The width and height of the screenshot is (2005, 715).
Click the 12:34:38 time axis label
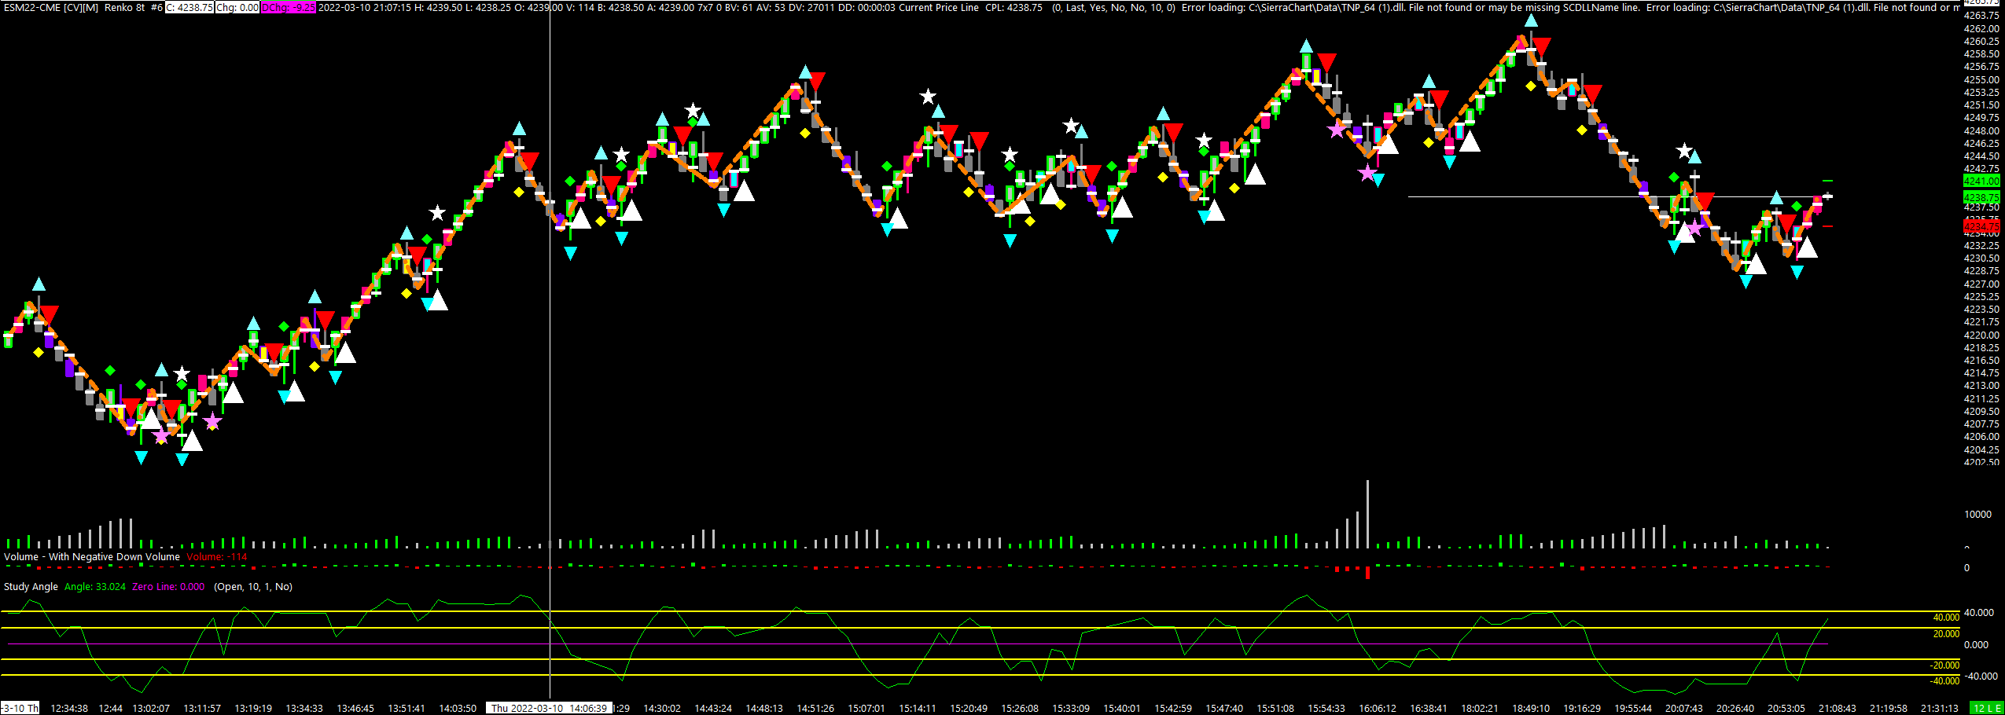click(x=69, y=709)
